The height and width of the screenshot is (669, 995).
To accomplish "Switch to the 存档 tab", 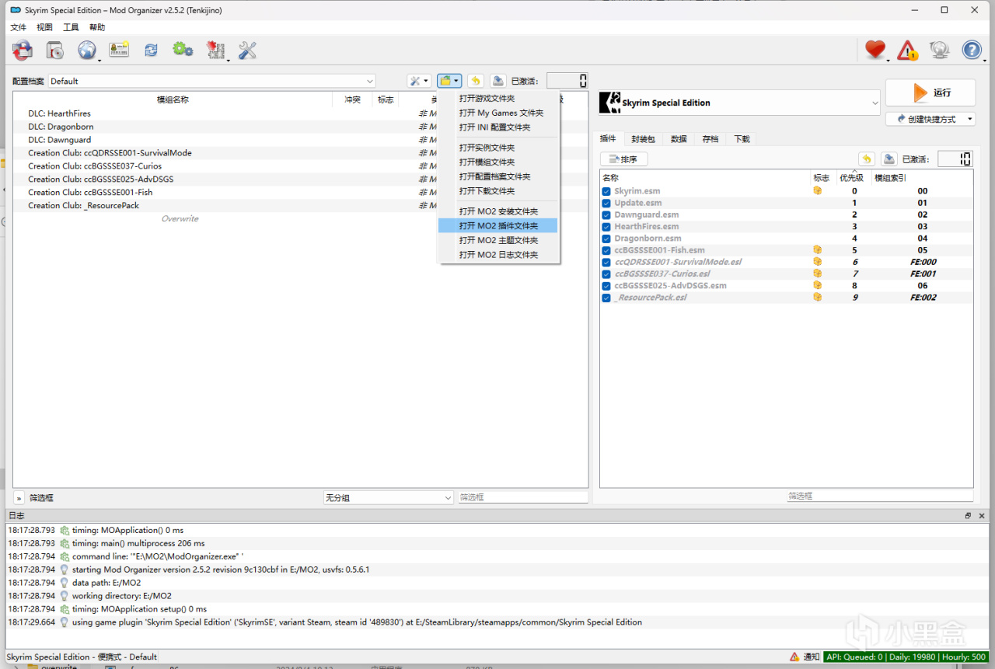I will (710, 139).
